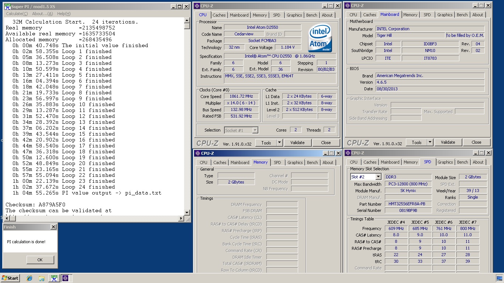
Task: Open the Calculate menu in Super PI
Action: click(x=17, y=14)
